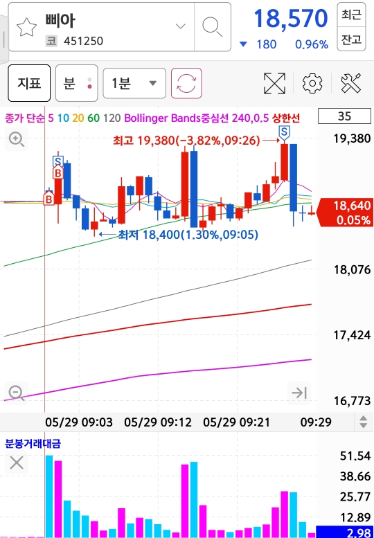Select the moving average 60 legend
Viewport: 374px width, 538px height.
click(93, 118)
